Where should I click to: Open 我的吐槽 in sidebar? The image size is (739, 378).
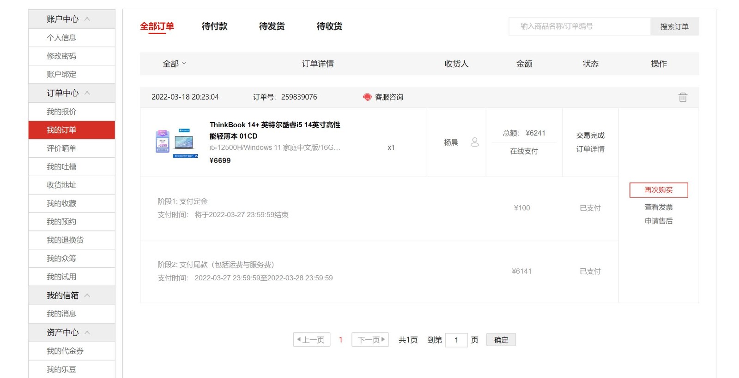coord(72,167)
